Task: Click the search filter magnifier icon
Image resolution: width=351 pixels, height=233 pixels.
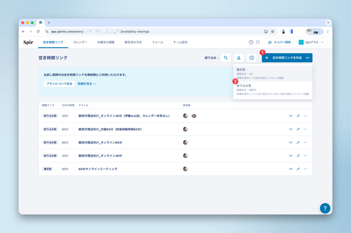Action: (x=226, y=58)
